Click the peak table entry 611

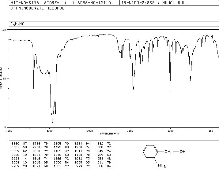(x=100, y=162)
